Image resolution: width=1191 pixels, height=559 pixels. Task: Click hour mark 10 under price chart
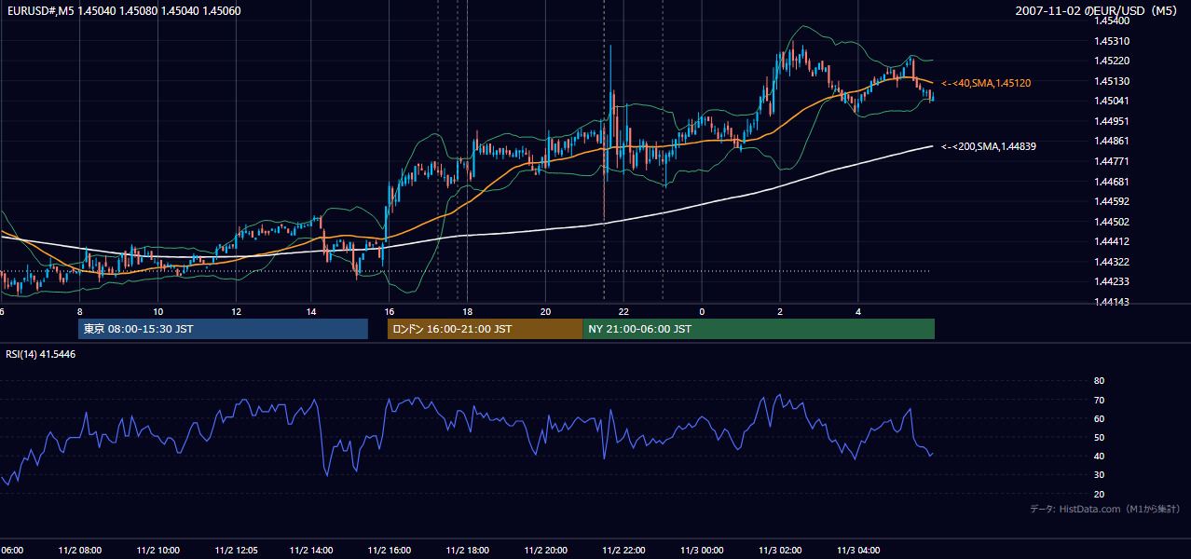click(157, 311)
